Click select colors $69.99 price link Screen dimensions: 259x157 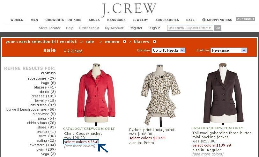click(147, 138)
